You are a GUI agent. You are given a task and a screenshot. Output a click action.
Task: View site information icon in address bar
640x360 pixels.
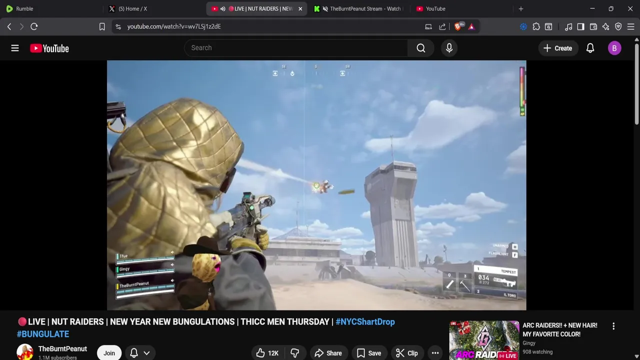pyautogui.click(x=118, y=26)
